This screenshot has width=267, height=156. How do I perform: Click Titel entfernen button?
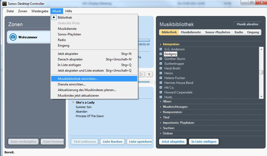pos(85,142)
